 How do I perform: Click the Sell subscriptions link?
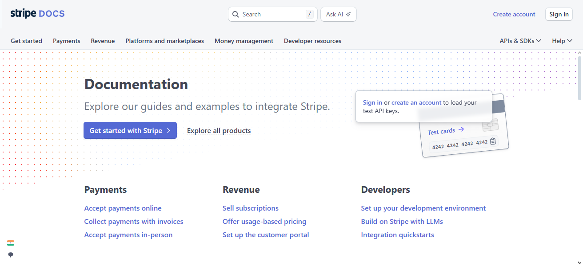[x=250, y=208]
